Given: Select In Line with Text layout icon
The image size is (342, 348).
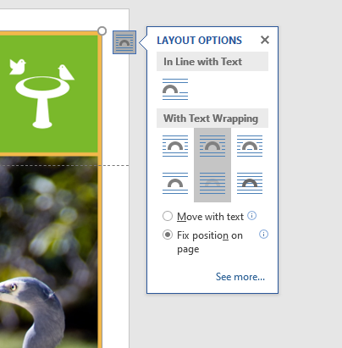Looking at the screenshot, I should (x=175, y=90).
